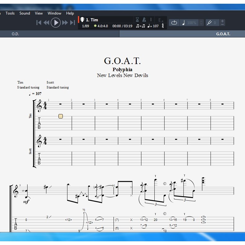Open the Help menu
Screen dimensions: 245x245
(x=70, y=13)
